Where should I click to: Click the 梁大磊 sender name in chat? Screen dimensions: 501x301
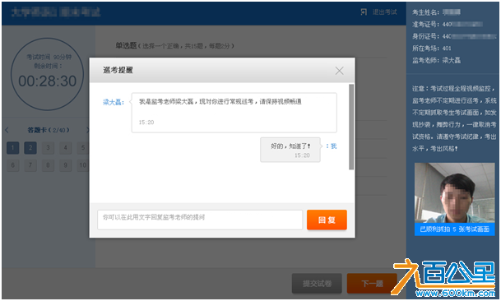pyautogui.click(x=114, y=102)
